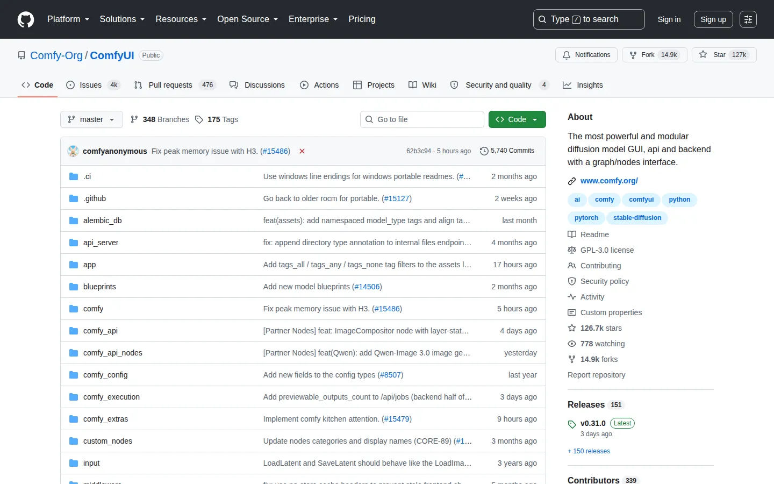Screen dimensions: 774x484
Task: Click the command palette icon in header
Action: point(748,19)
